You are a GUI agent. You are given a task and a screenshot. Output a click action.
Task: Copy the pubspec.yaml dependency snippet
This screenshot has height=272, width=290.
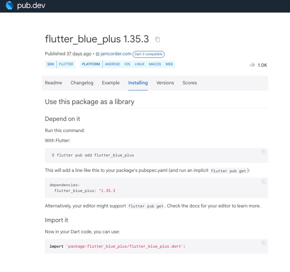pos(264,182)
